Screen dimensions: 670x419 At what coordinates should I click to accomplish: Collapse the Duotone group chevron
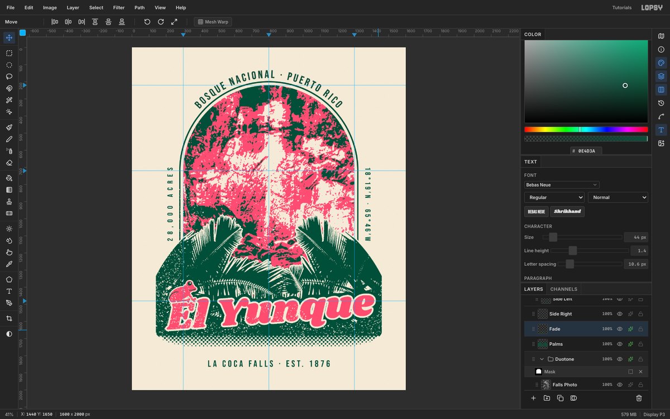pyautogui.click(x=542, y=359)
